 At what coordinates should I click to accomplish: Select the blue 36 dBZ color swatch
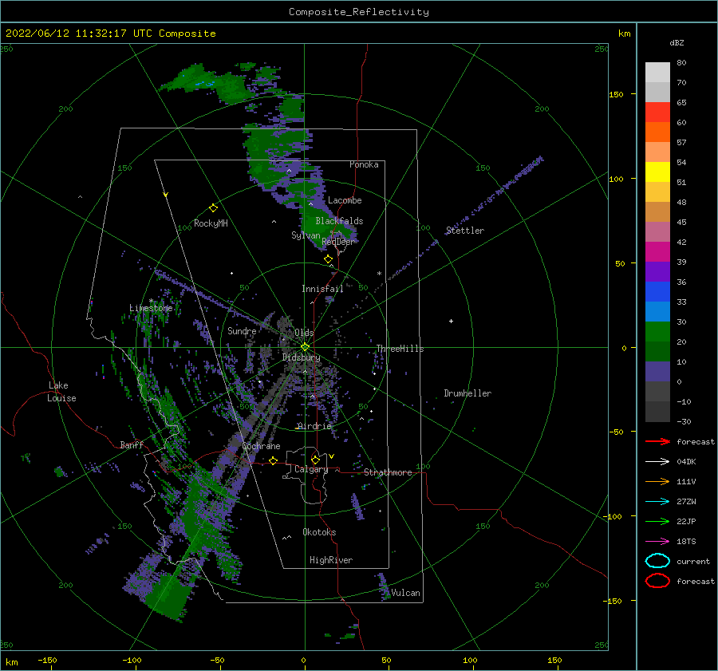(x=657, y=292)
